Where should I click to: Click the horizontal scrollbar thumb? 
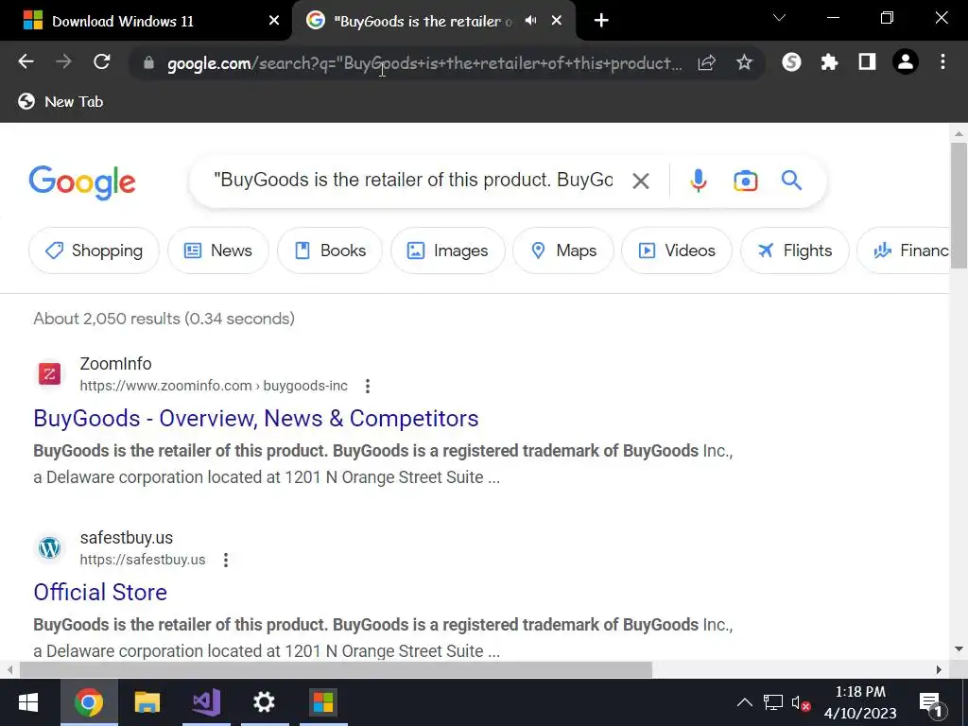point(336,670)
